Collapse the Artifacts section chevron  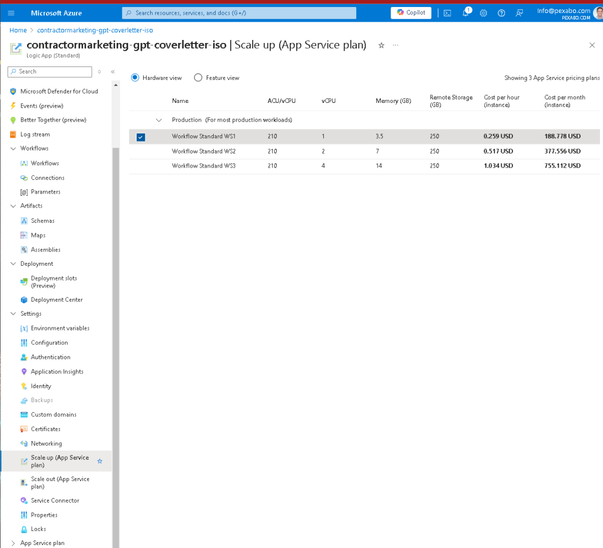click(13, 206)
